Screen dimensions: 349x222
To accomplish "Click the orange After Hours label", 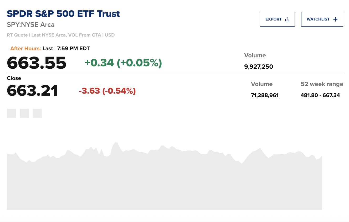I will (25, 48).
